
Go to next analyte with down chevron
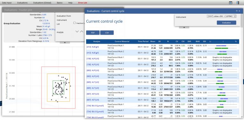coord(77,32)
